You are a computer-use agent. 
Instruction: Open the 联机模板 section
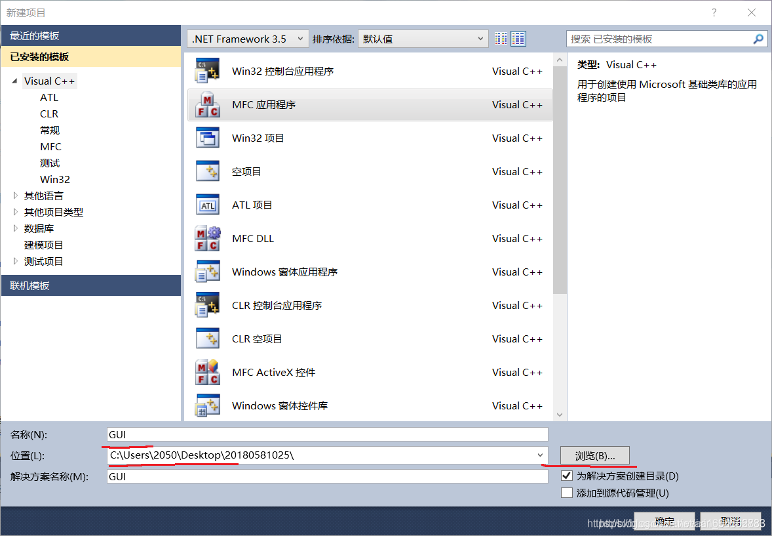pyautogui.click(x=91, y=285)
